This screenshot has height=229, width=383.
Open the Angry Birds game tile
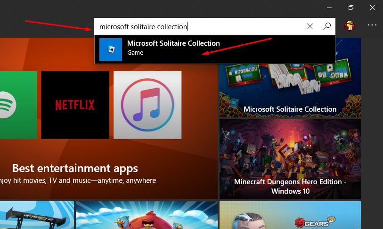(x=147, y=215)
